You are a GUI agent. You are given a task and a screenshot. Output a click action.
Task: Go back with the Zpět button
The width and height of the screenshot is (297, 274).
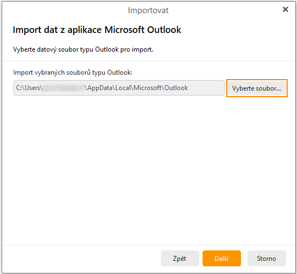pyautogui.click(x=180, y=259)
